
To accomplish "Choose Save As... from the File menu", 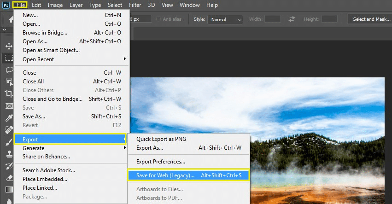I will coord(72,116).
